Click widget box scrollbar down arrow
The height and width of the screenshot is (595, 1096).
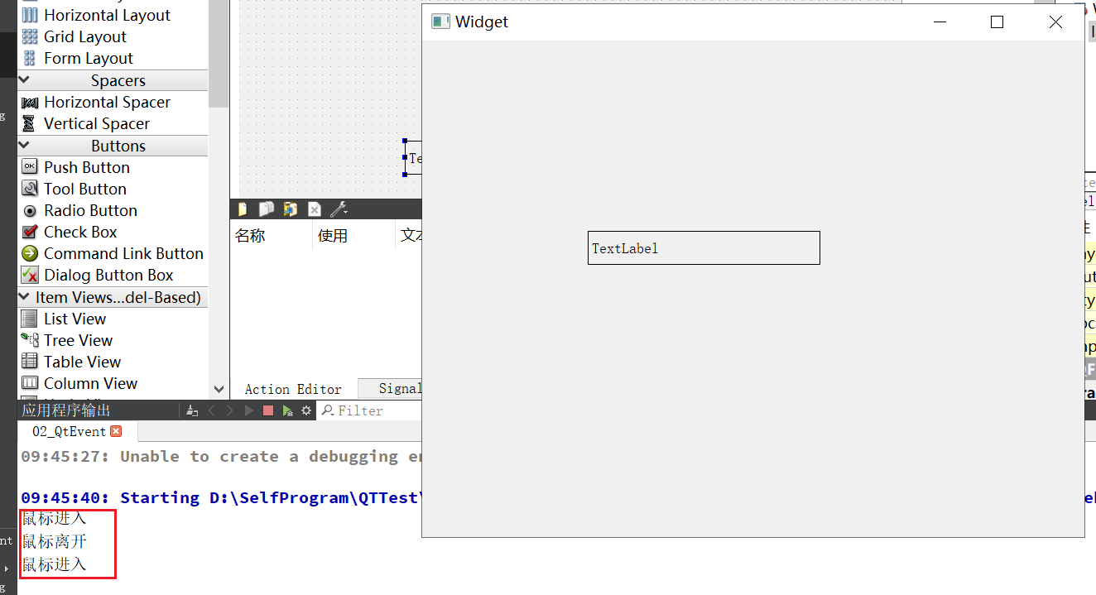(219, 388)
